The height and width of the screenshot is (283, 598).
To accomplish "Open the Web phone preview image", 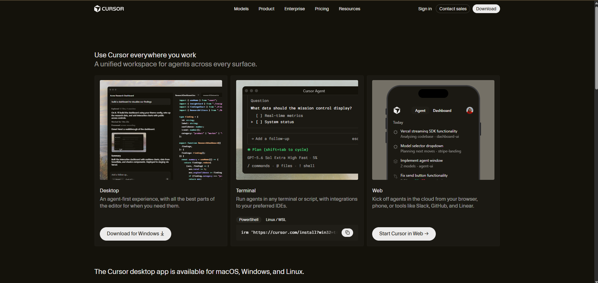I will click(433, 130).
